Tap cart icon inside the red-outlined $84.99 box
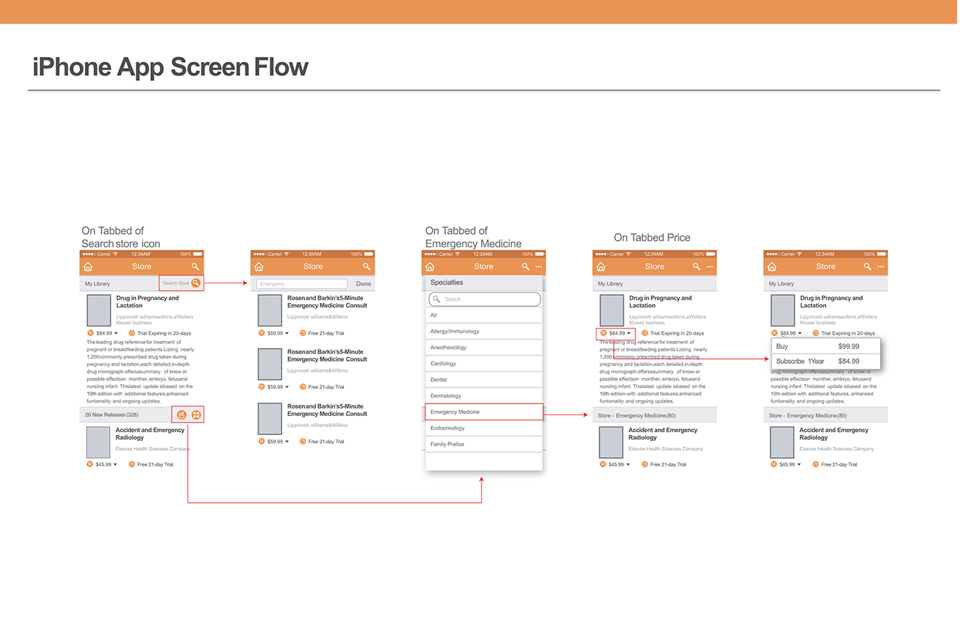Screen dimensions: 960x625 tap(603, 333)
